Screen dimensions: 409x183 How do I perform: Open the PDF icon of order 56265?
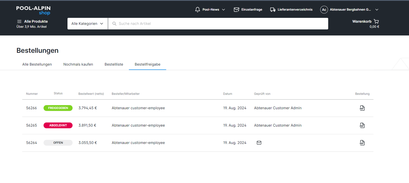click(x=362, y=126)
